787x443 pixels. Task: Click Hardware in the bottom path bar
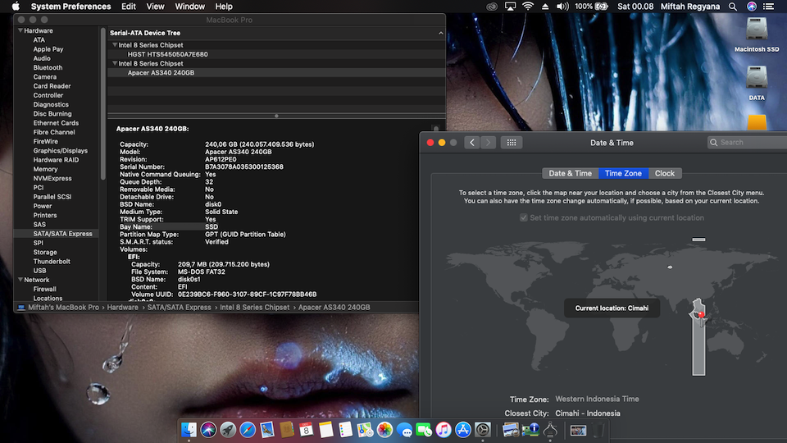click(x=122, y=307)
